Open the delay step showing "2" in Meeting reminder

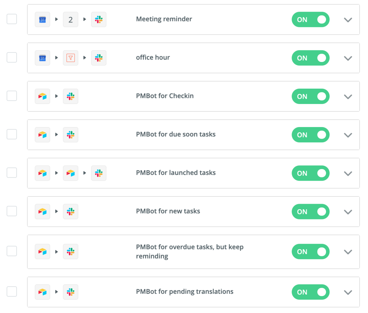pos(71,19)
